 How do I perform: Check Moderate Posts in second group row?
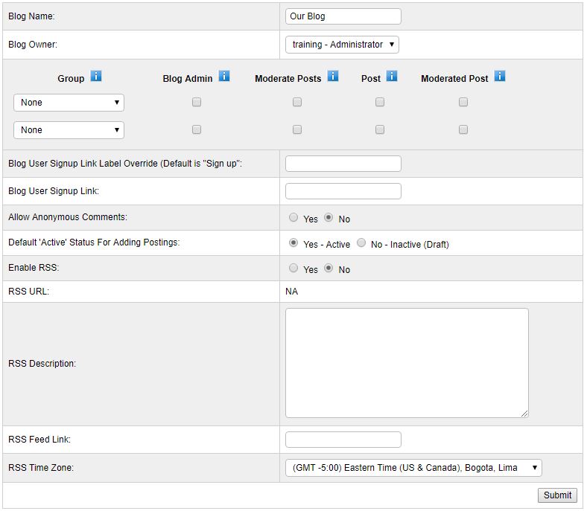click(297, 129)
